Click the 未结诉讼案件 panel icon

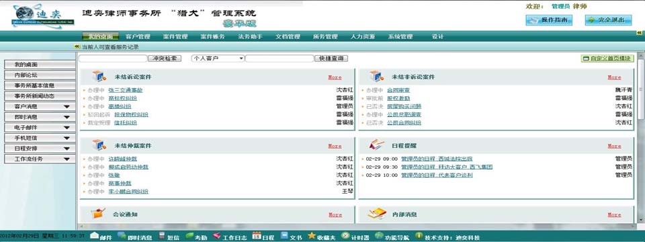pos(99,76)
